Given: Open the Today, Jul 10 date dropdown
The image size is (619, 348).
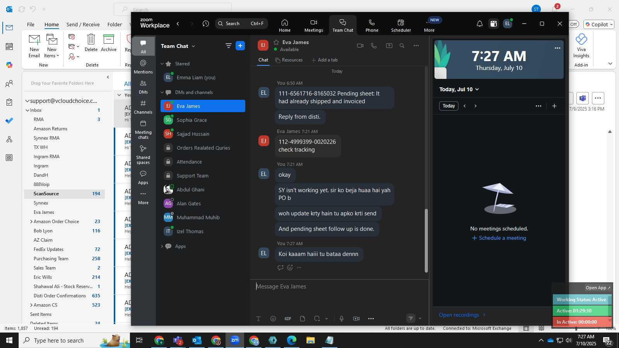Looking at the screenshot, I should tap(459, 89).
